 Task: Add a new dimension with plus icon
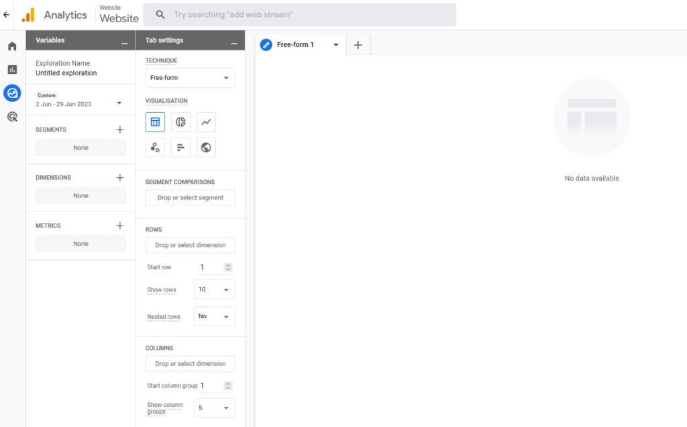pos(119,178)
